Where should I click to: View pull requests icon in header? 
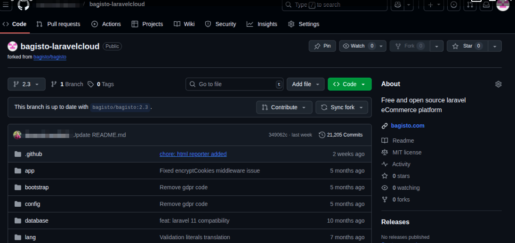click(470, 5)
